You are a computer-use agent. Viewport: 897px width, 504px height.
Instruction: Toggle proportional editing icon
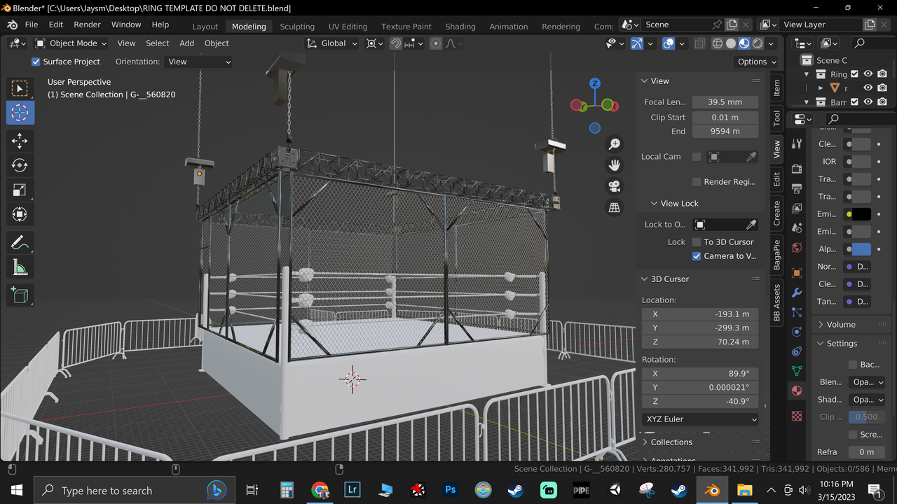click(x=436, y=43)
